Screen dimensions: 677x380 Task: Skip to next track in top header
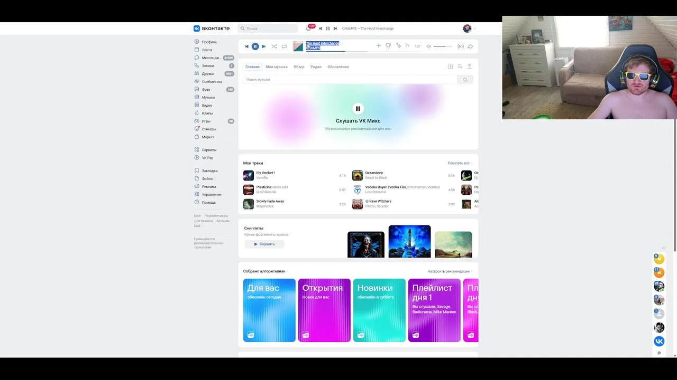335,28
